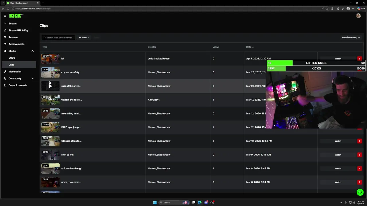
Task: Click the browser address bar URL
Action: click(x=33, y=9)
